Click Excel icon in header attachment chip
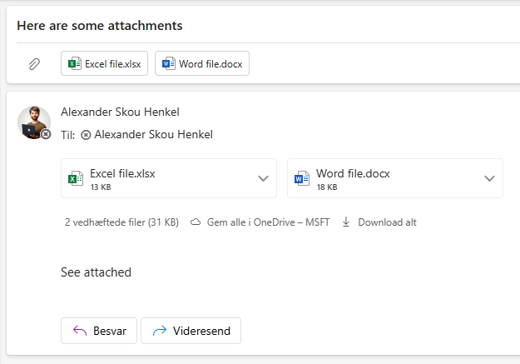The height and width of the screenshot is (364, 520). click(75, 63)
